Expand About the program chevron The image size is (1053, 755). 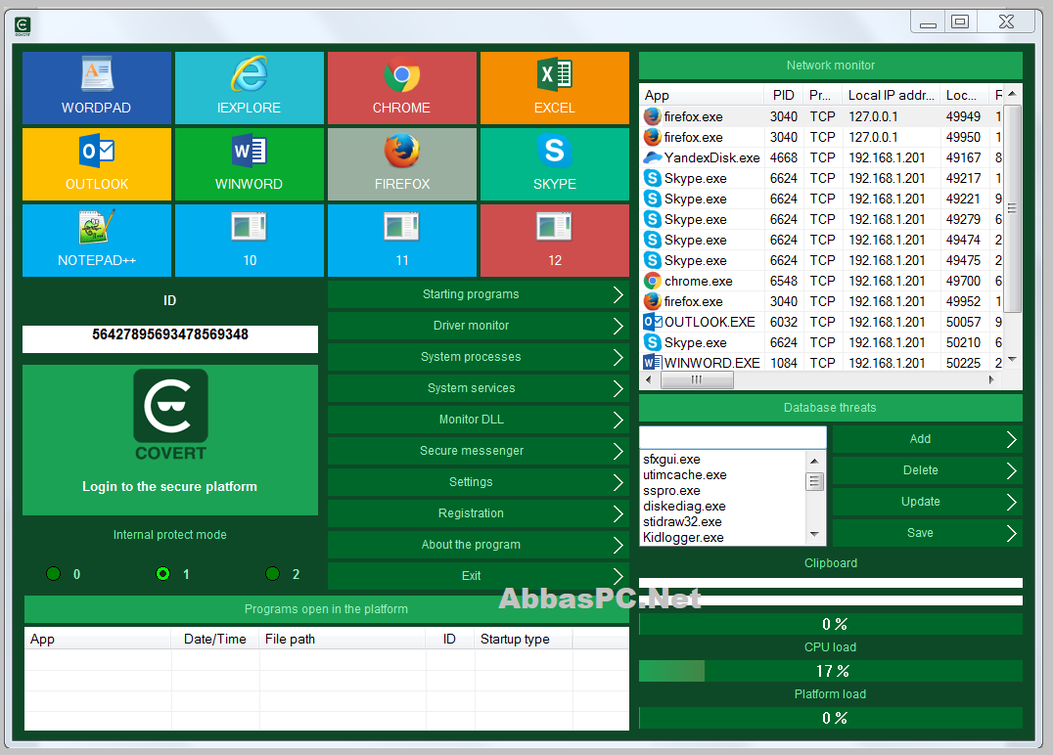(618, 545)
